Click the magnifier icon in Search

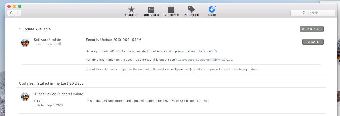(x=304, y=13)
